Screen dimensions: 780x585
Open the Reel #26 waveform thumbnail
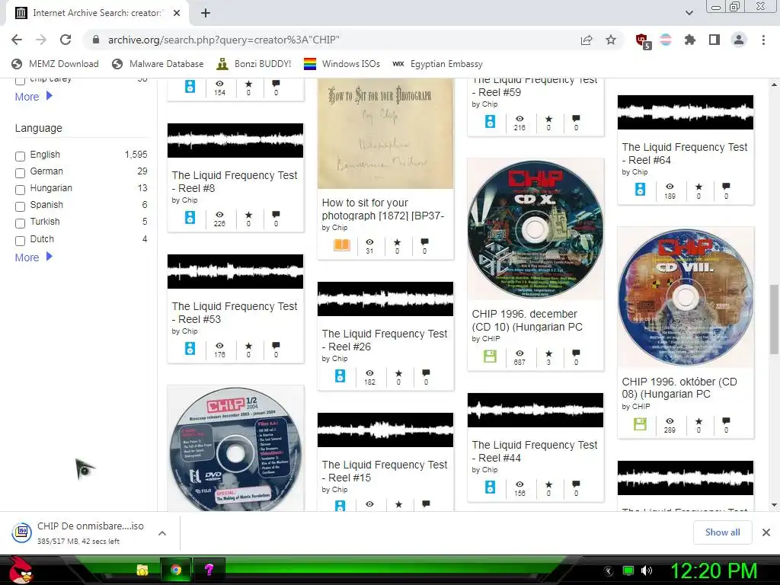click(385, 299)
